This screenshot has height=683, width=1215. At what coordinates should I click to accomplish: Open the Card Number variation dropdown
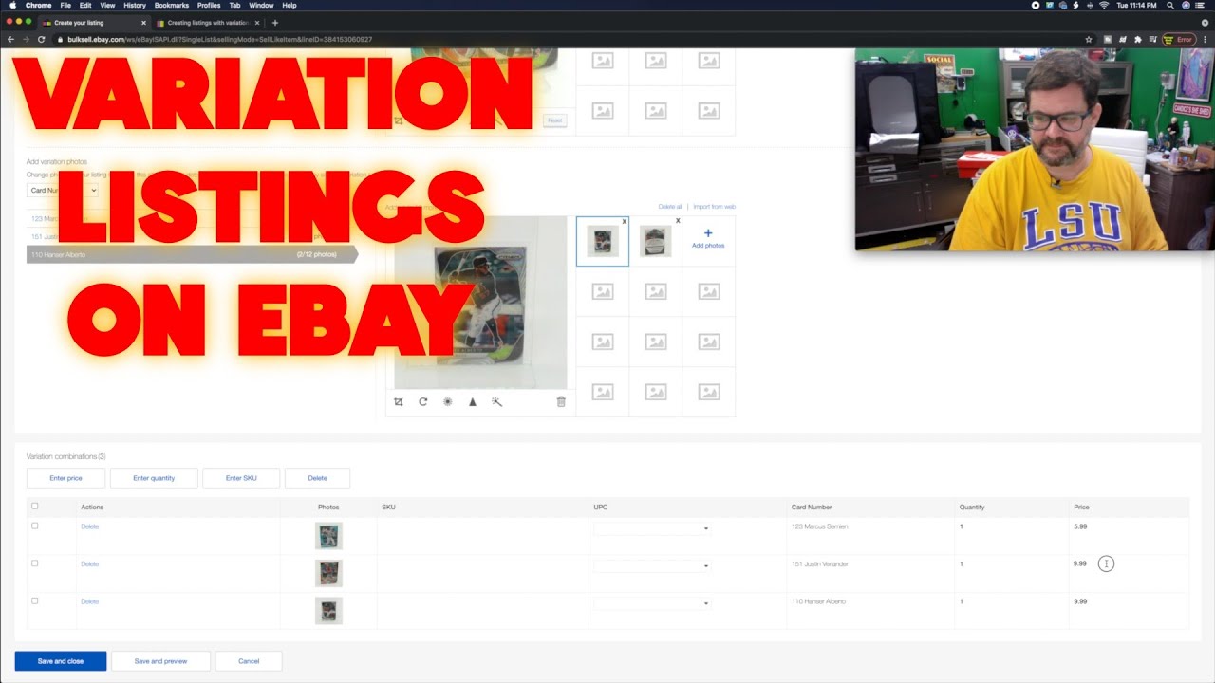[63, 190]
